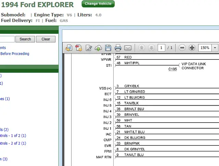The height and width of the screenshot is (166, 219).
Task: Zoom out with minus button
Action: pyautogui.click(x=182, y=48)
